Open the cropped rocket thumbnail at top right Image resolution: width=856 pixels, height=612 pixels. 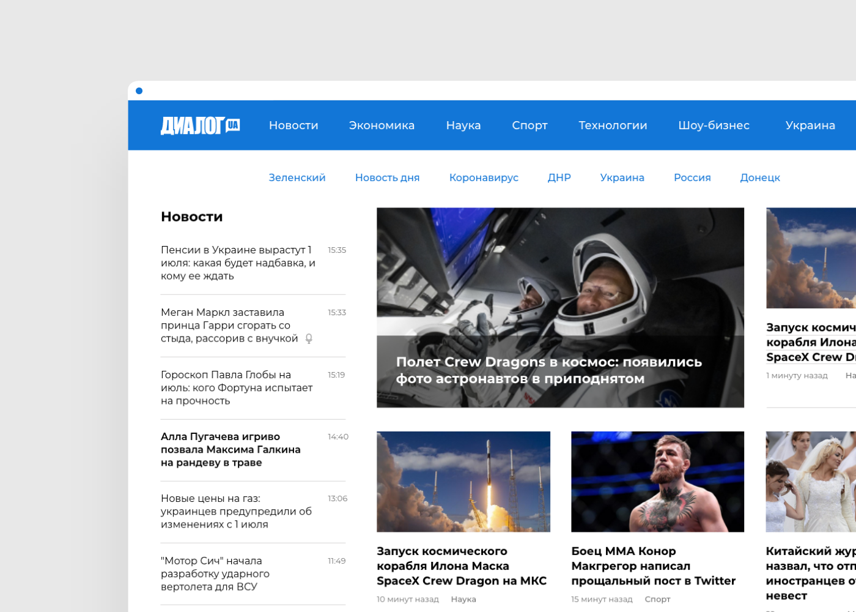[x=811, y=258]
